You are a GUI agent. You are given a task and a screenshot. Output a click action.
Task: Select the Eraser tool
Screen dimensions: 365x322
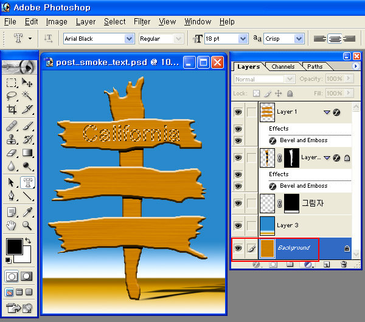[11, 152]
